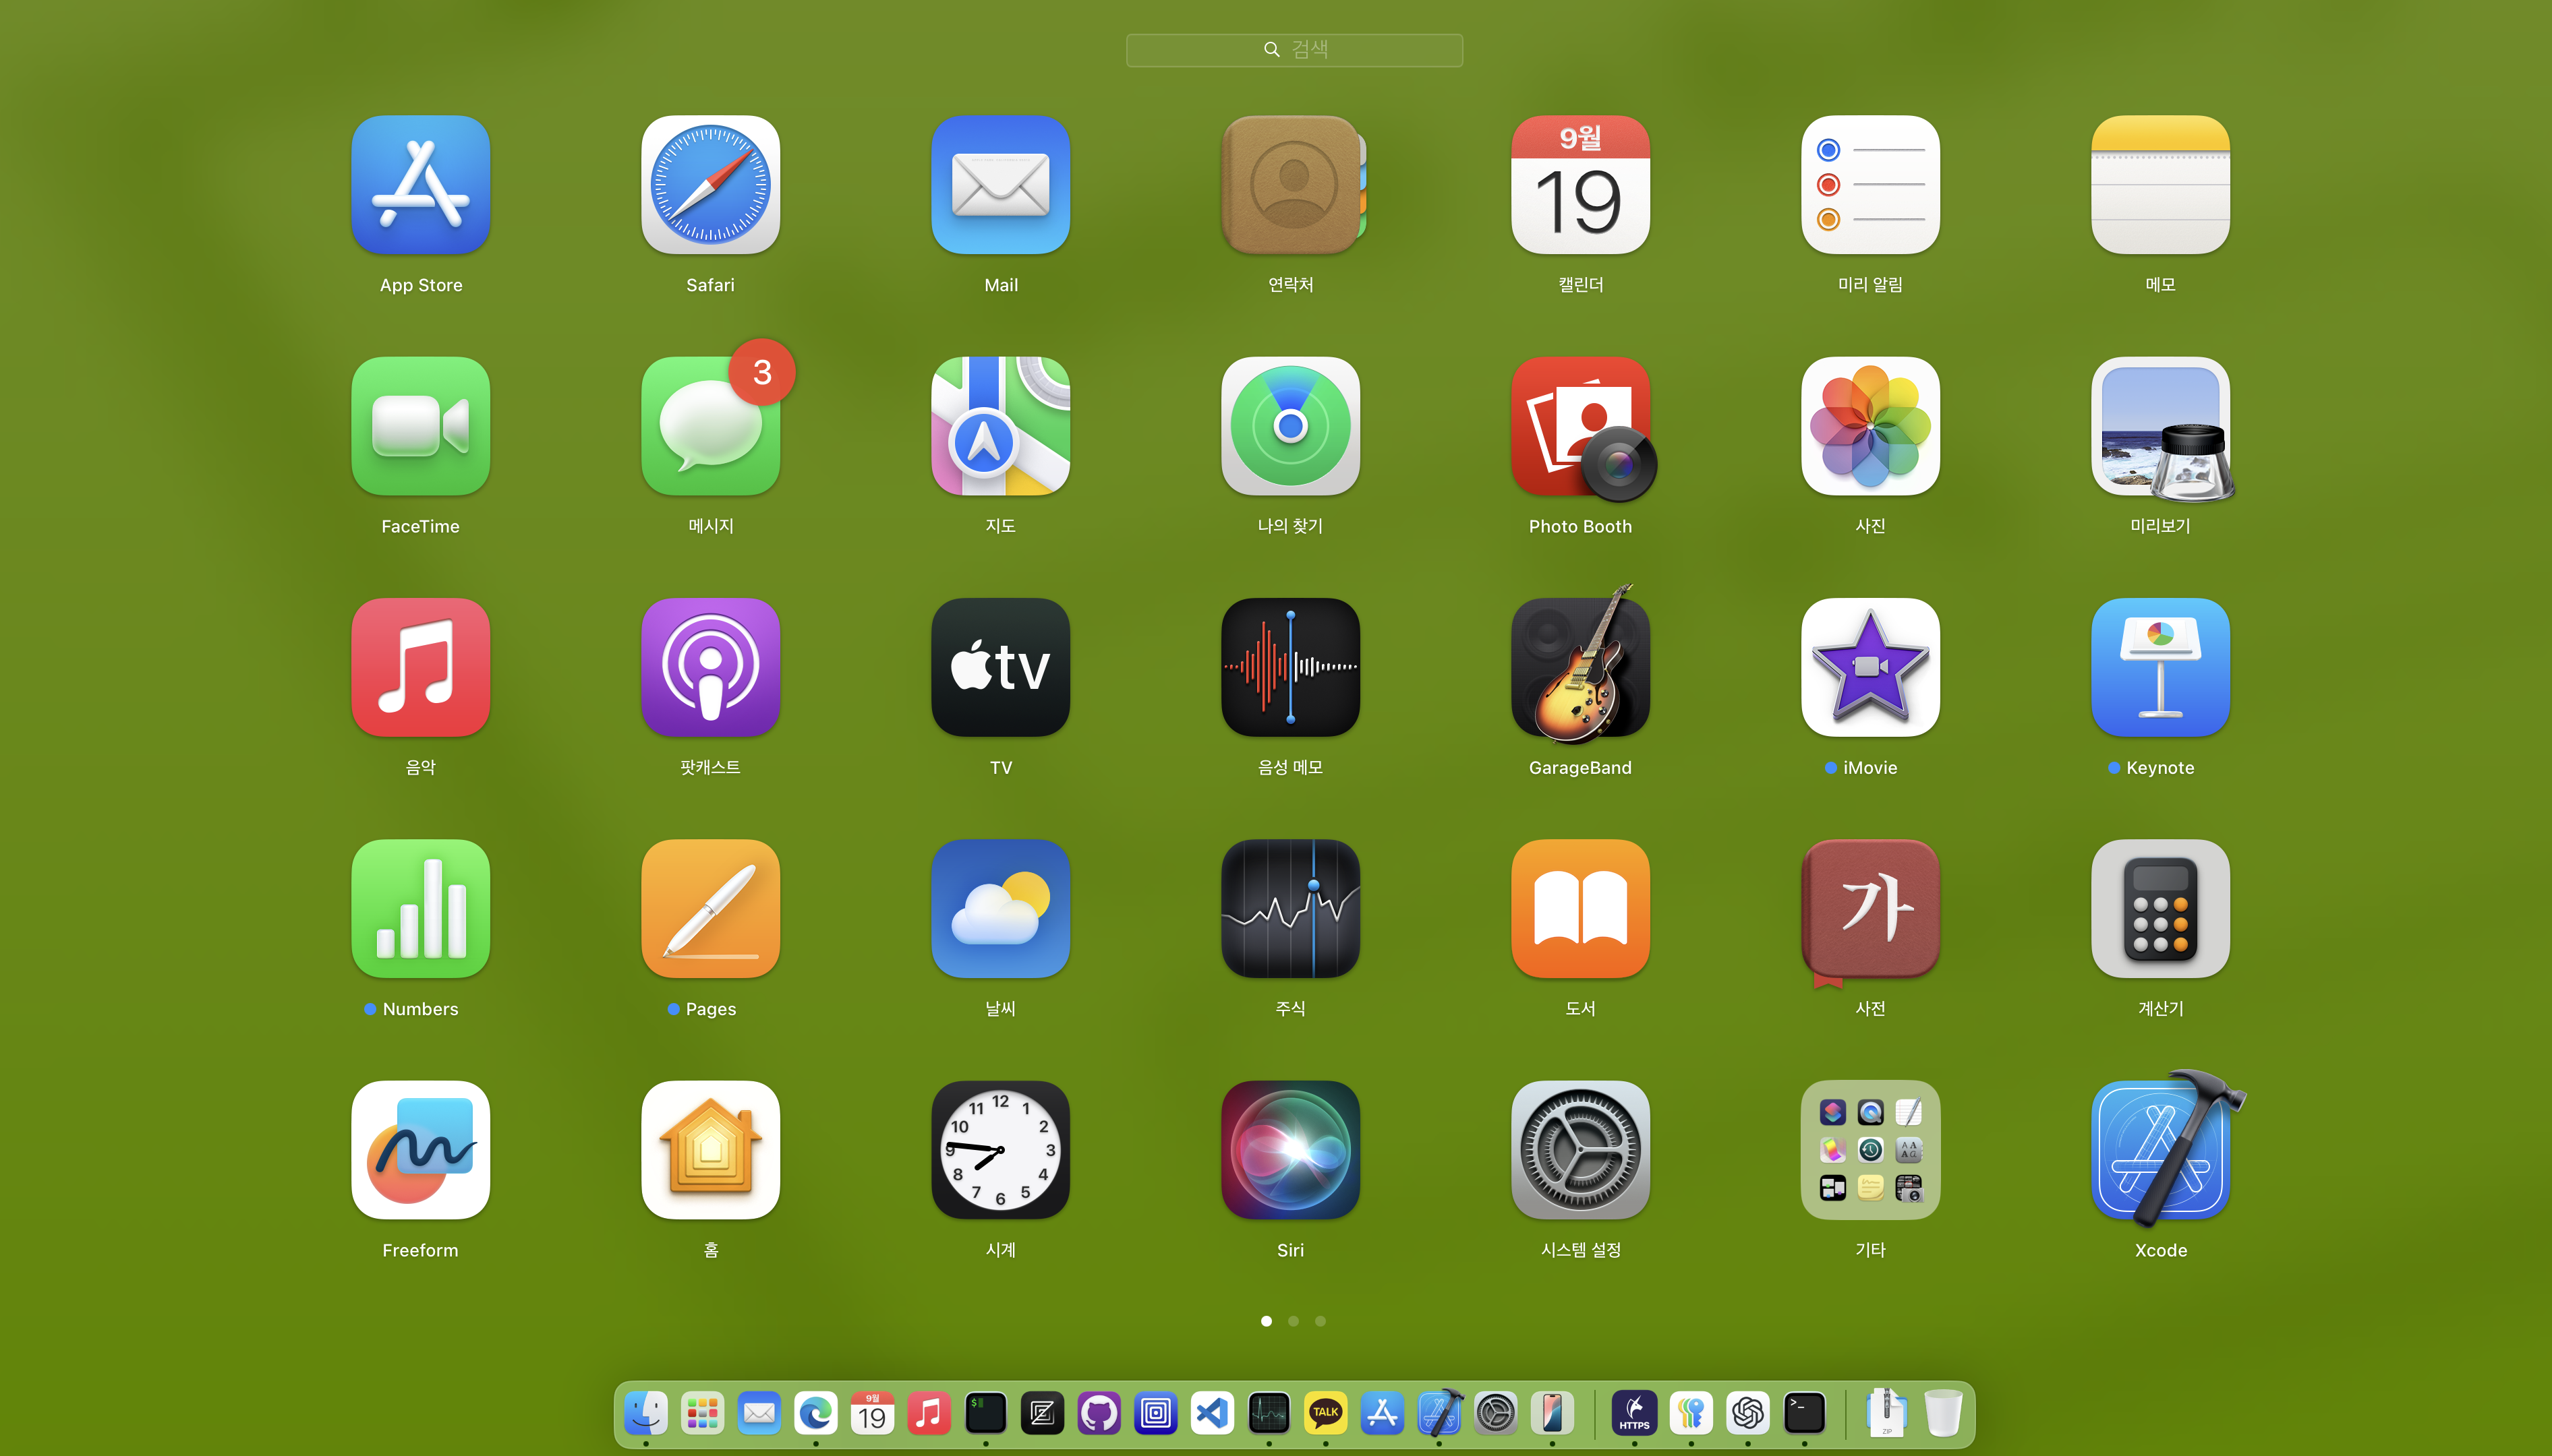The image size is (2552, 1456).
Task: Click the 검색 search field
Action: click(1294, 50)
